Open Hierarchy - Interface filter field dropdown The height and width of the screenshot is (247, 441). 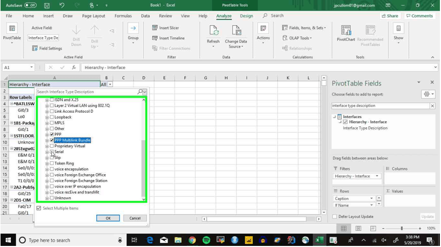click(x=377, y=176)
